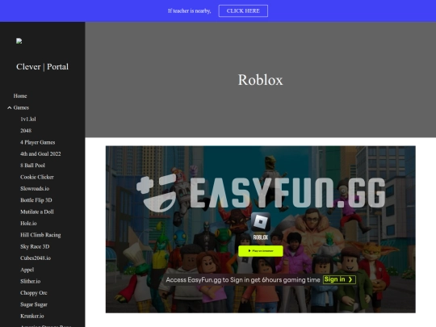
Task: Click the broken logo image in sidebar
Action: 19,41
